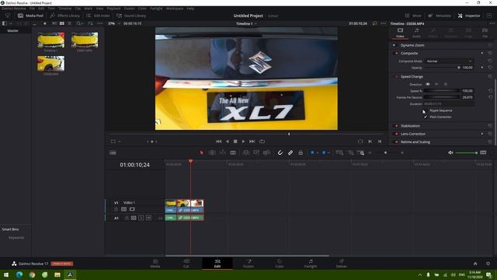Open the Effects Library panel

[65, 16]
